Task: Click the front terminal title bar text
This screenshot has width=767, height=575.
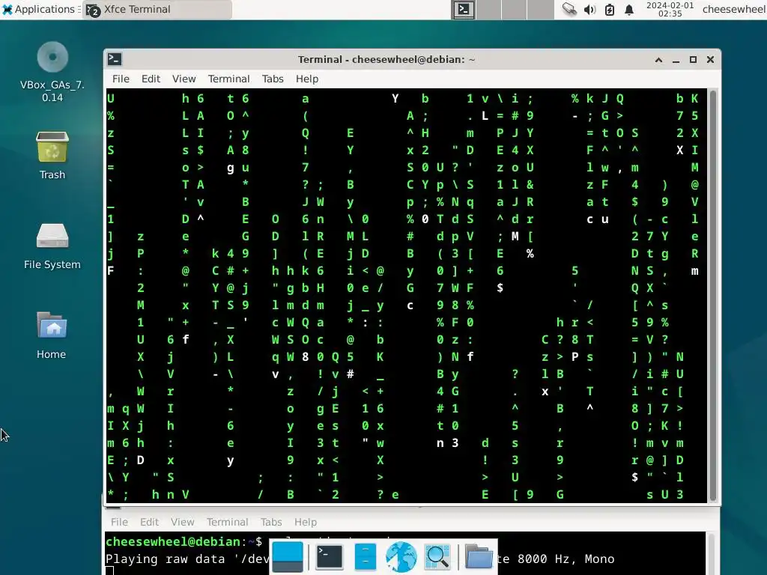Action: click(386, 60)
